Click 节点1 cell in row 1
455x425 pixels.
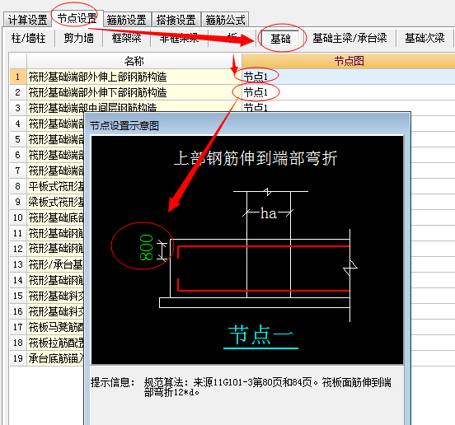point(348,77)
